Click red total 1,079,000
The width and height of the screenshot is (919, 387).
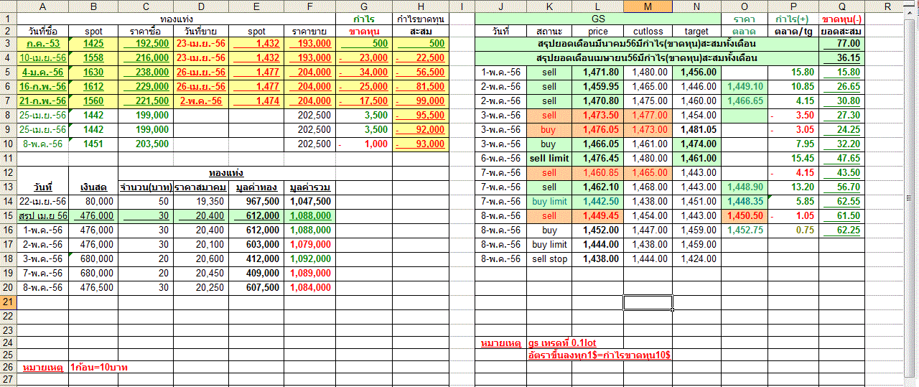point(309,244)
